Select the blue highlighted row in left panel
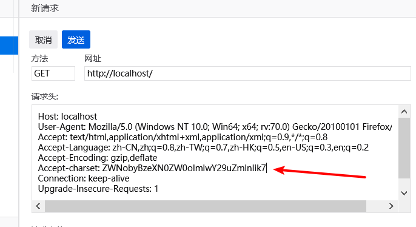Viewport: 416px width, 227px height. click(9, 46)
